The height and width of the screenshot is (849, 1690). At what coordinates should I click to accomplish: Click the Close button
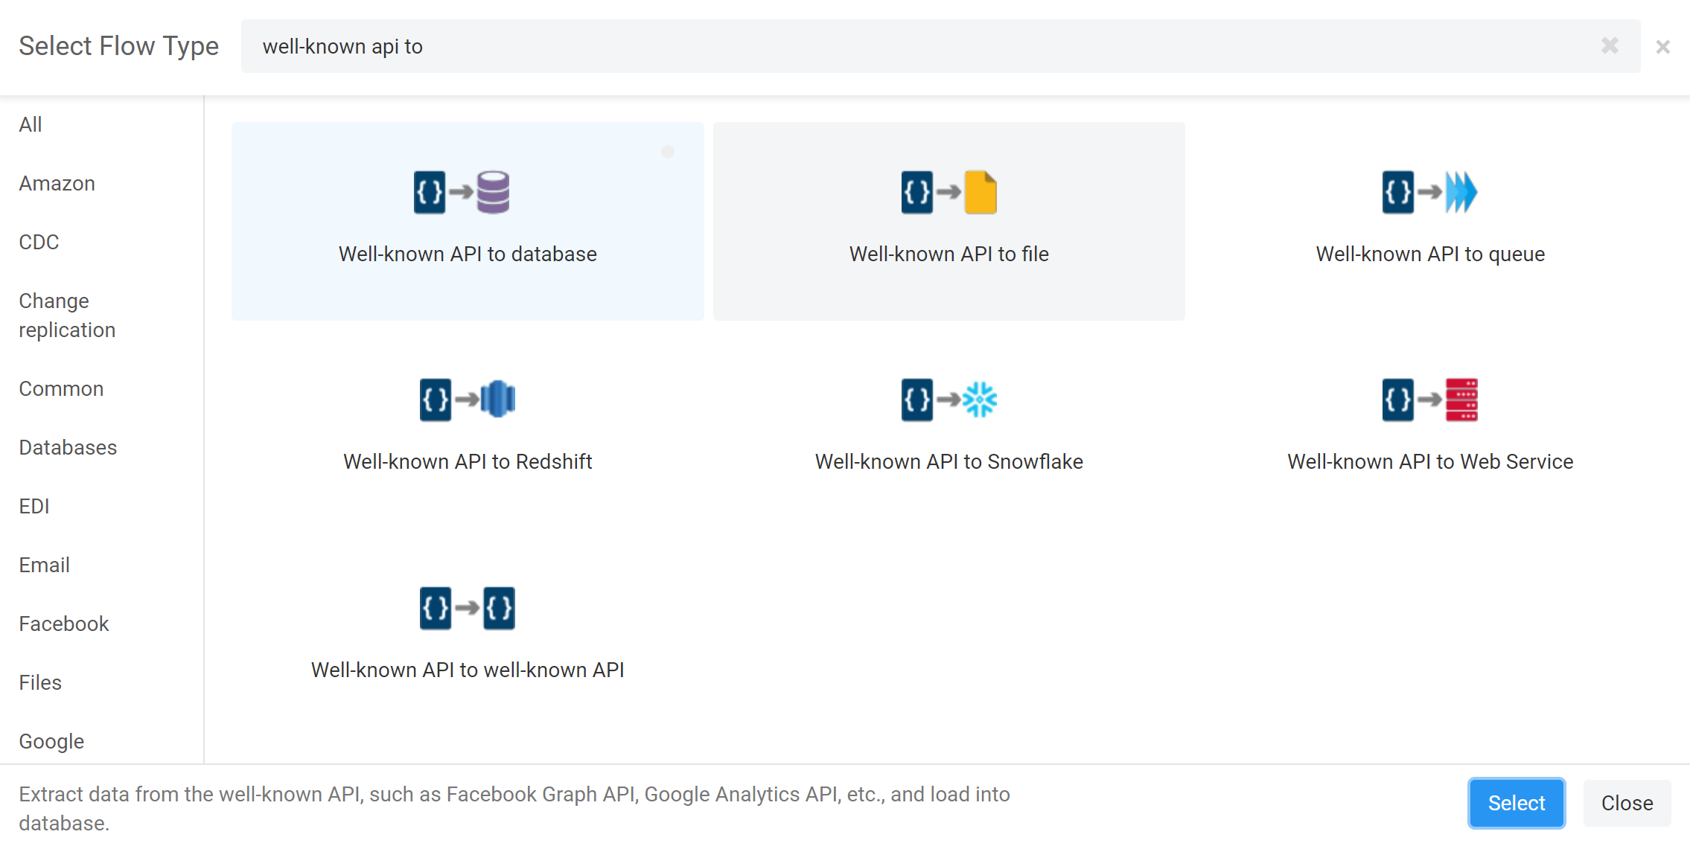click(1627, 803)
